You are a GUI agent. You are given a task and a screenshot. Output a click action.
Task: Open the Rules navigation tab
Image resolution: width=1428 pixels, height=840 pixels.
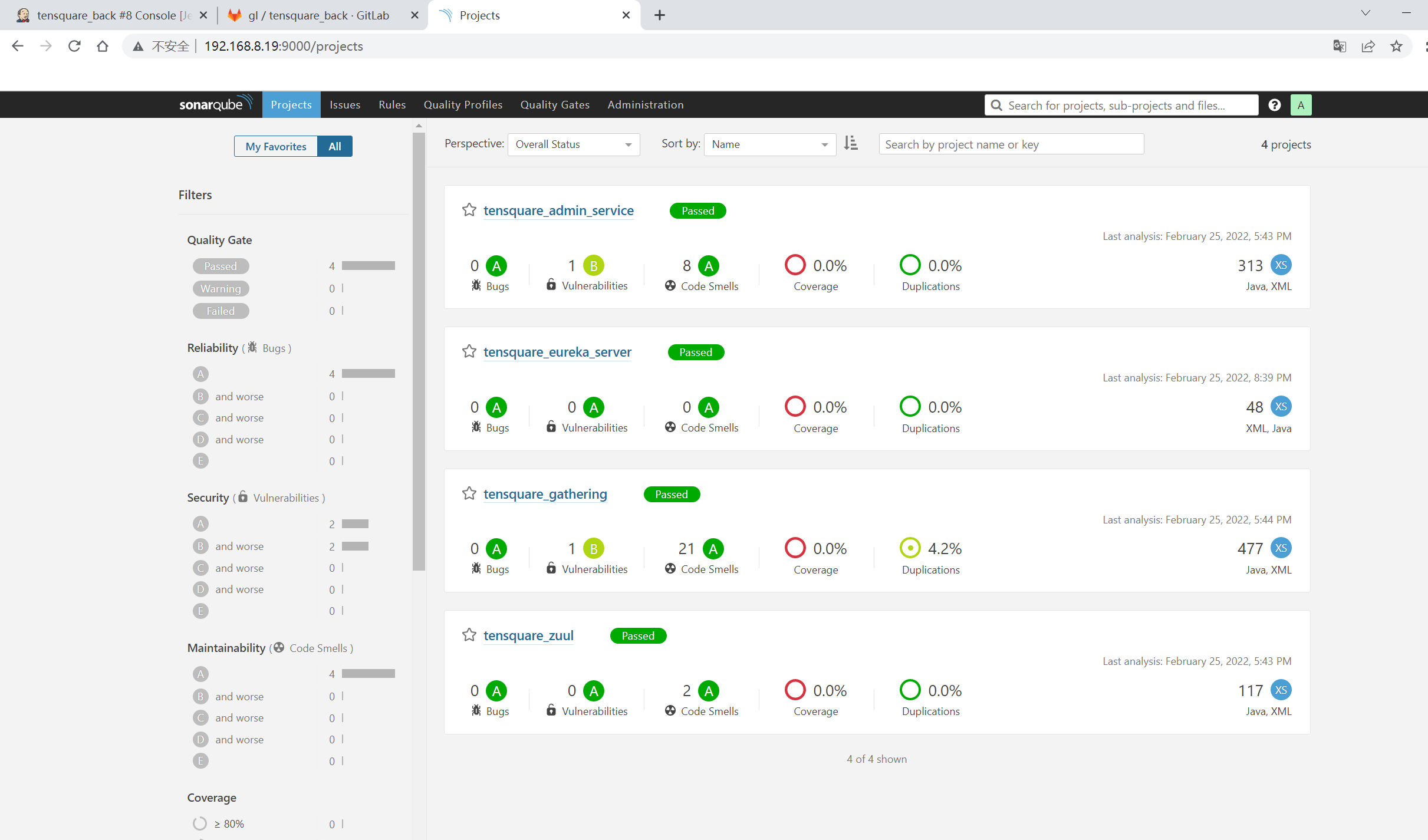point(392,104)
